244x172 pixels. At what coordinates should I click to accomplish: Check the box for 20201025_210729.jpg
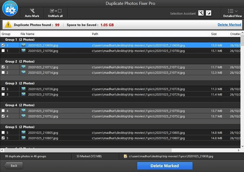pyautogui.click(x=3, y=94)
